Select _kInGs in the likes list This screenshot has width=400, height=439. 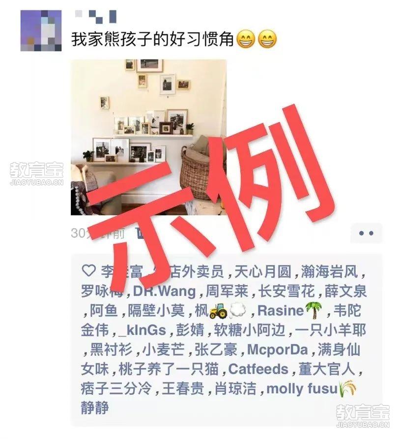click(x=143, y=330)
